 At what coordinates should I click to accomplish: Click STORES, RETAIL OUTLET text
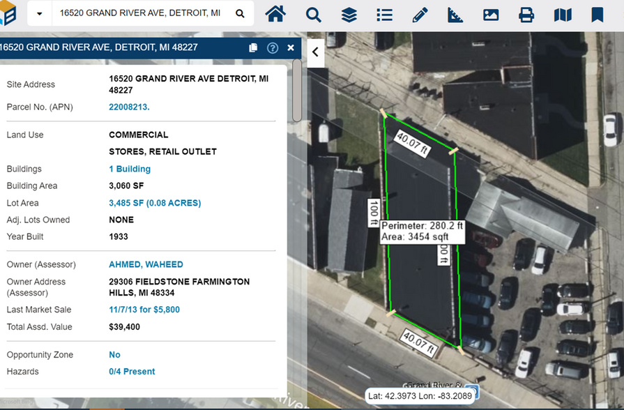pyautogui.click(x=162, y=152)
